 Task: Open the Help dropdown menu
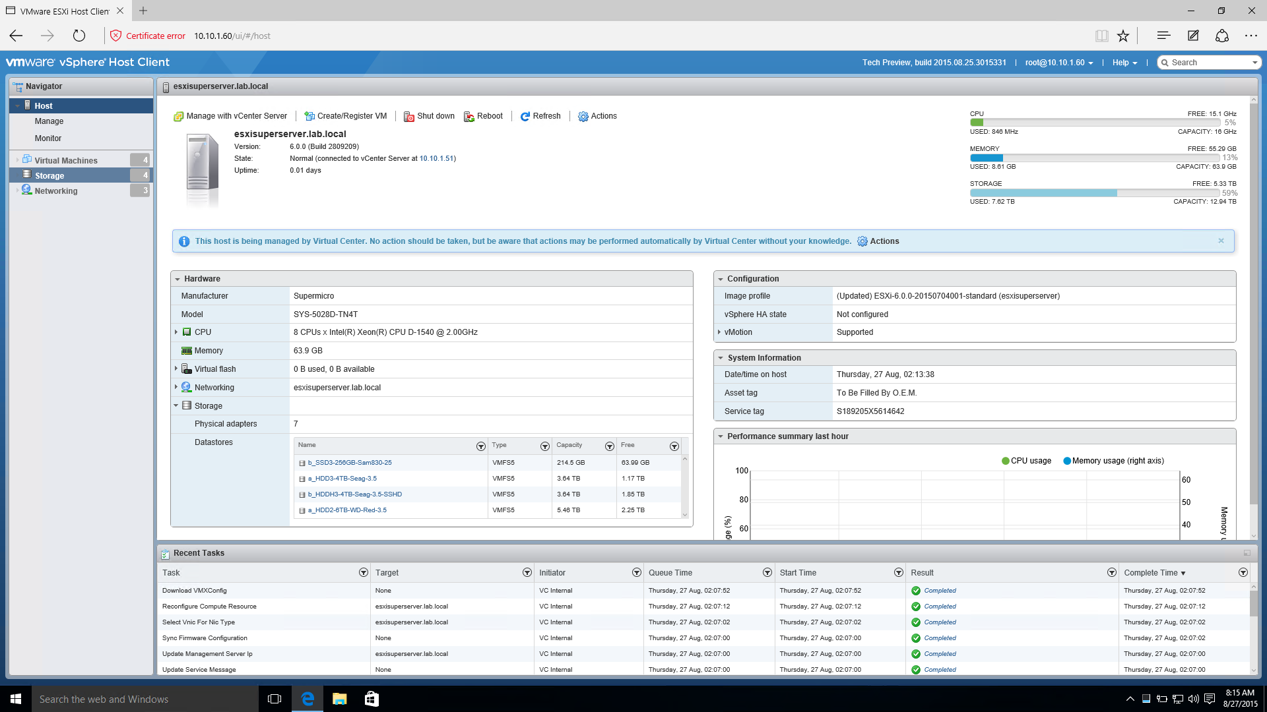(x=1124, y=63)
